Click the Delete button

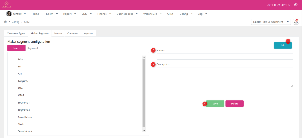(x=234, y=104)
